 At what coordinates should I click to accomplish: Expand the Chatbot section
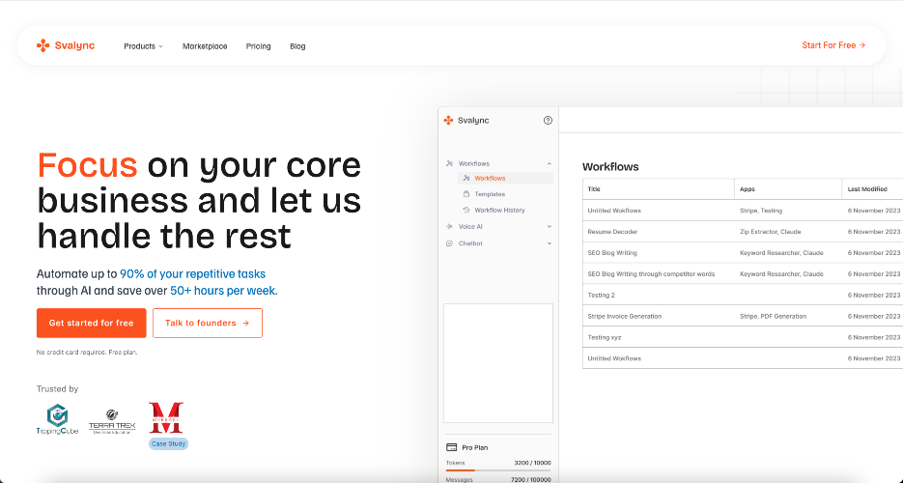[x=549, y=243]
